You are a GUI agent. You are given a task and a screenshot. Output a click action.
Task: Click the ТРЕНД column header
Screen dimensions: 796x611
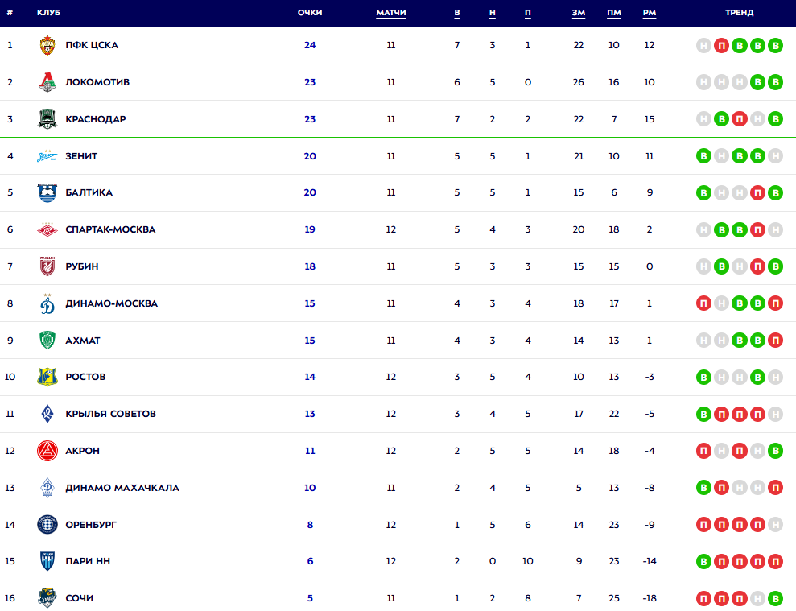pos(739,13)
